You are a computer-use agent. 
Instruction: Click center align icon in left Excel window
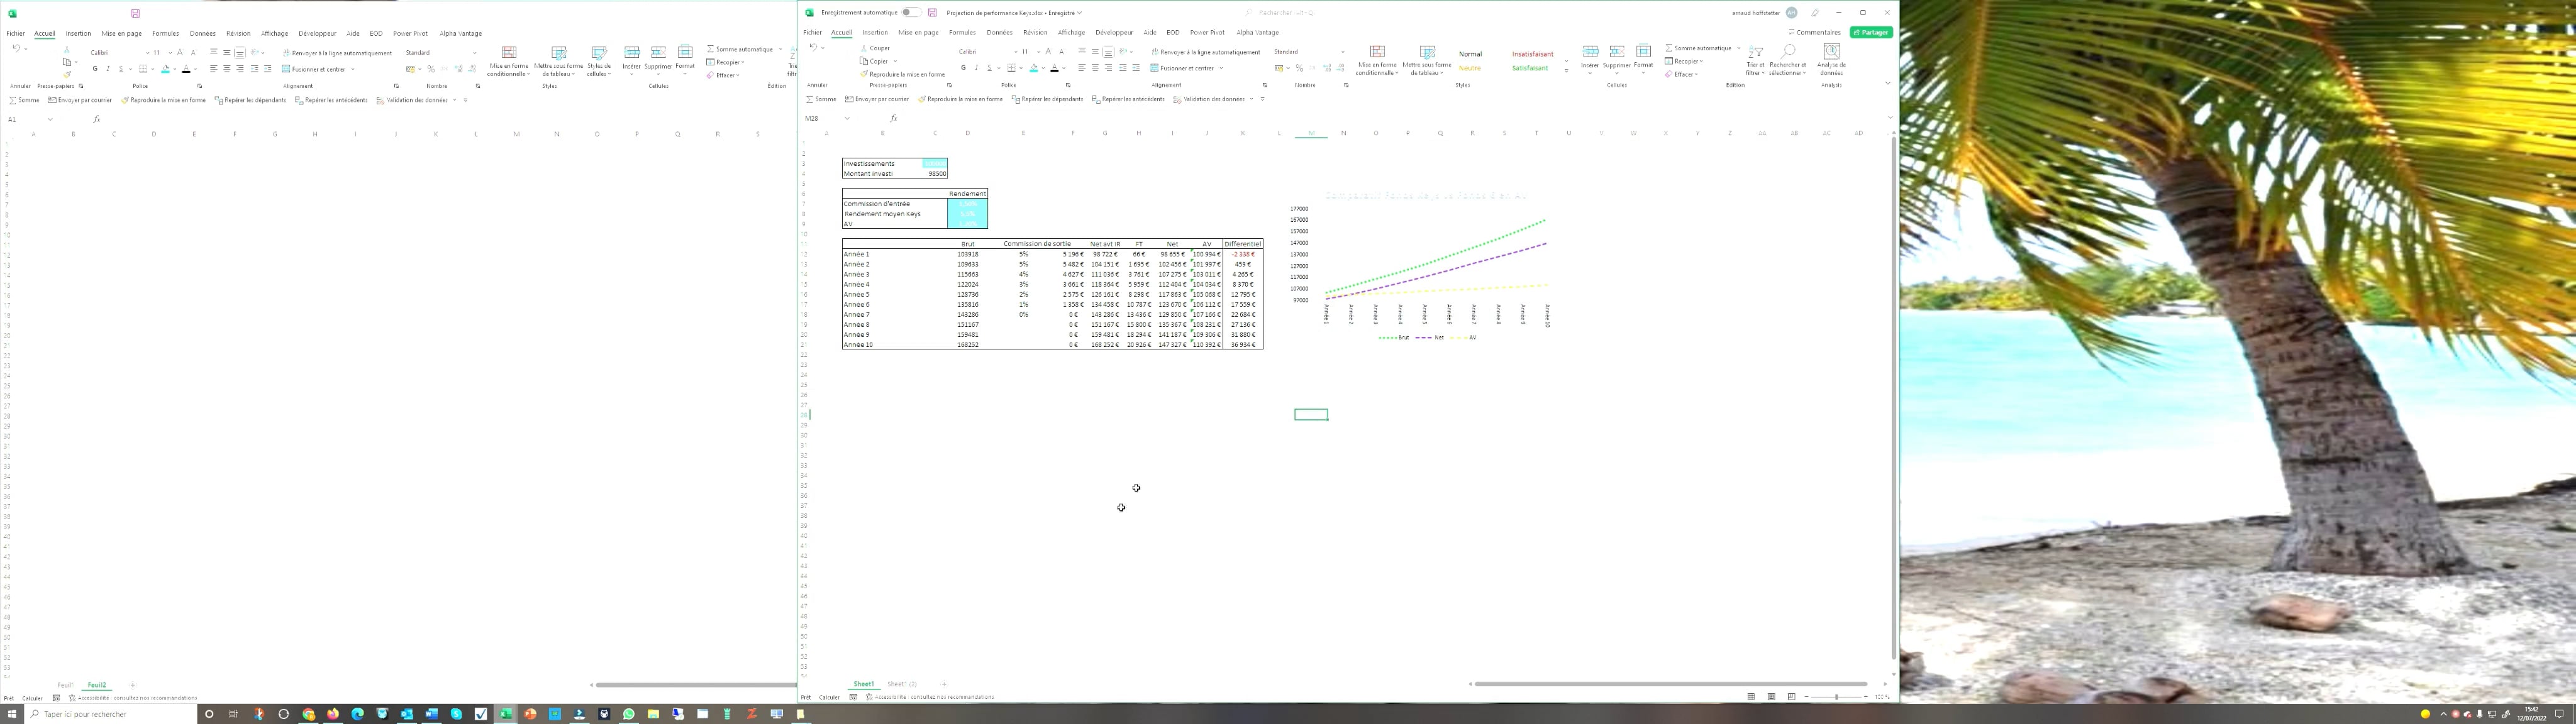pos(227,69)
